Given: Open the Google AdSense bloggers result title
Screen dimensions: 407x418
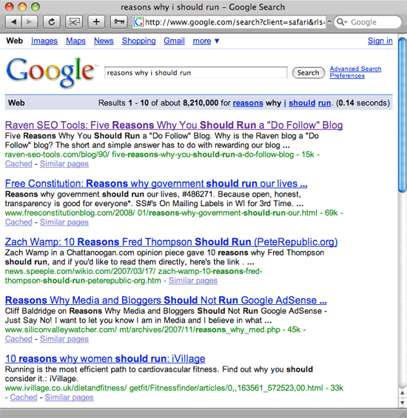Looking at the screenshot, I should tap(166, 300).
